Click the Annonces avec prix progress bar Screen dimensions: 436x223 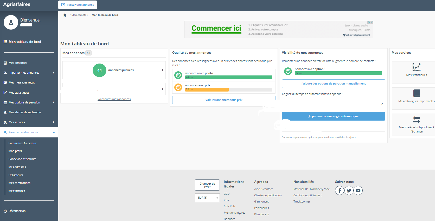tap(228, 90)
